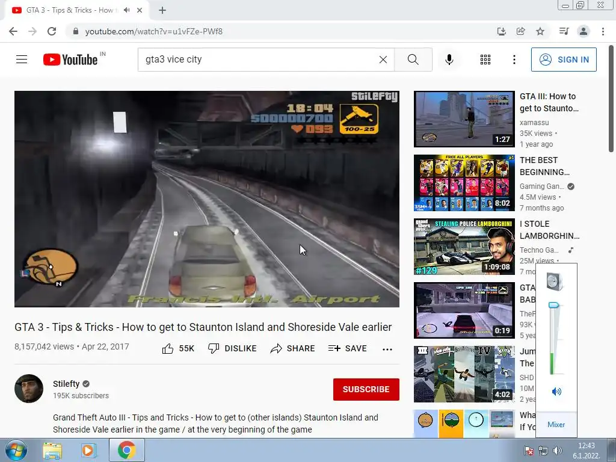Open Windows Media Player taskbar icon
The width and height of the screenshot is (616, 462).
pos(89,451)
